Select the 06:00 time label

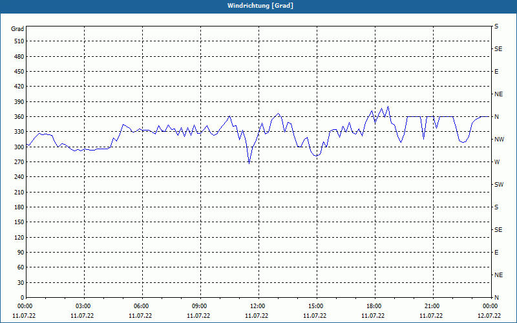tap(141, 306)
